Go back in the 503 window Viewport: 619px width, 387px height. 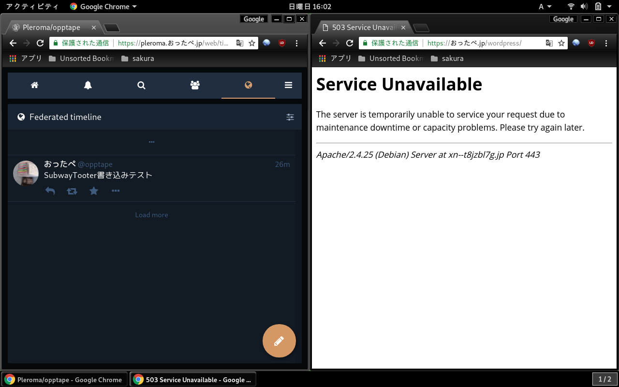click(x=323, y=43)
